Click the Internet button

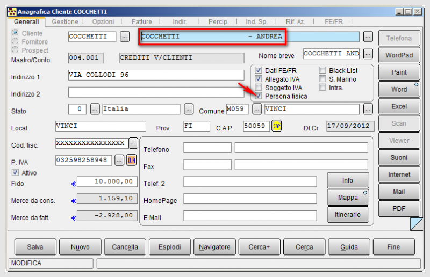coord(399,174)
